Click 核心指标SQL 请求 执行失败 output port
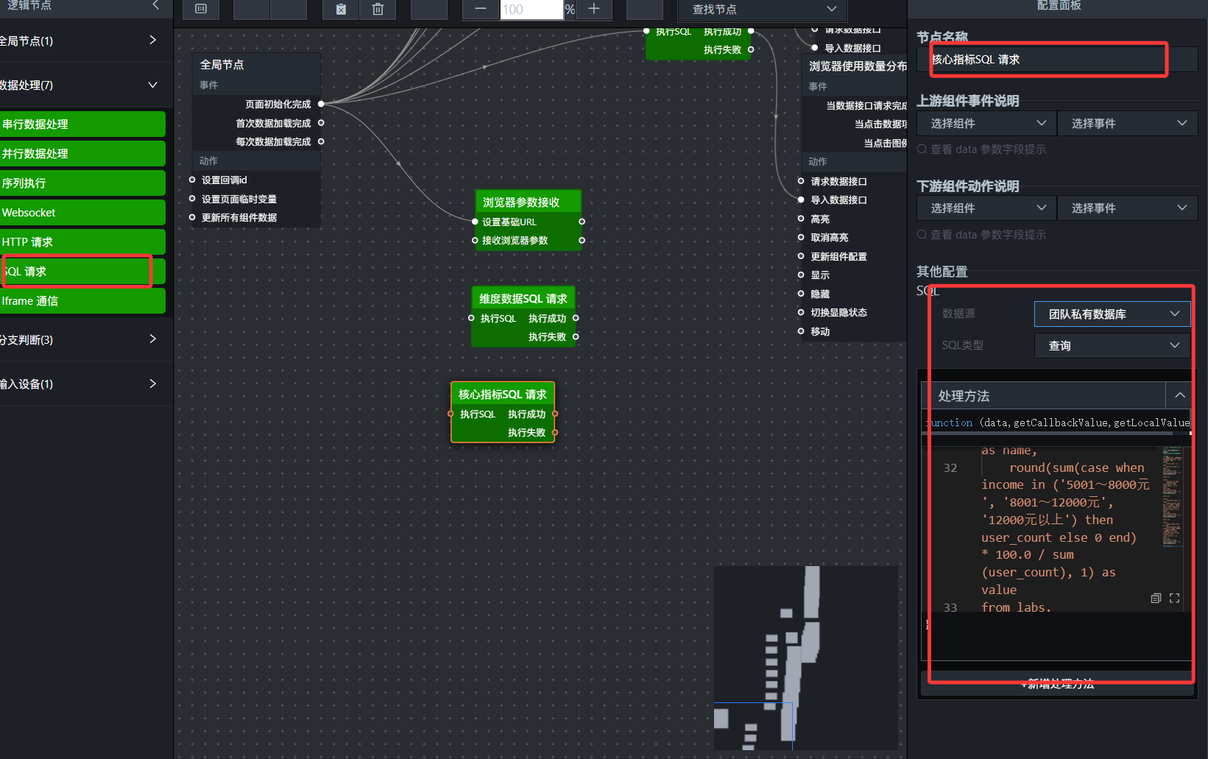This screenshot has height=759, width=1208. tap(555, 432)
